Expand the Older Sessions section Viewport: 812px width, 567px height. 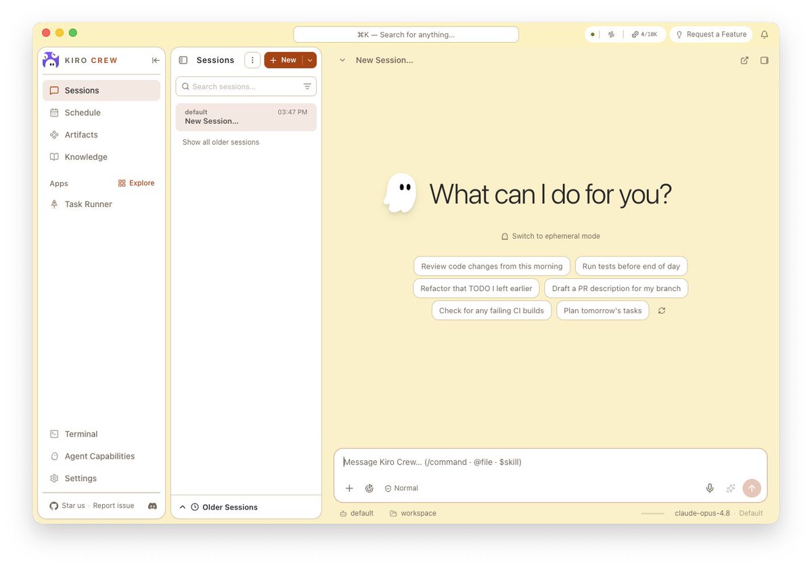coord(246,507)
